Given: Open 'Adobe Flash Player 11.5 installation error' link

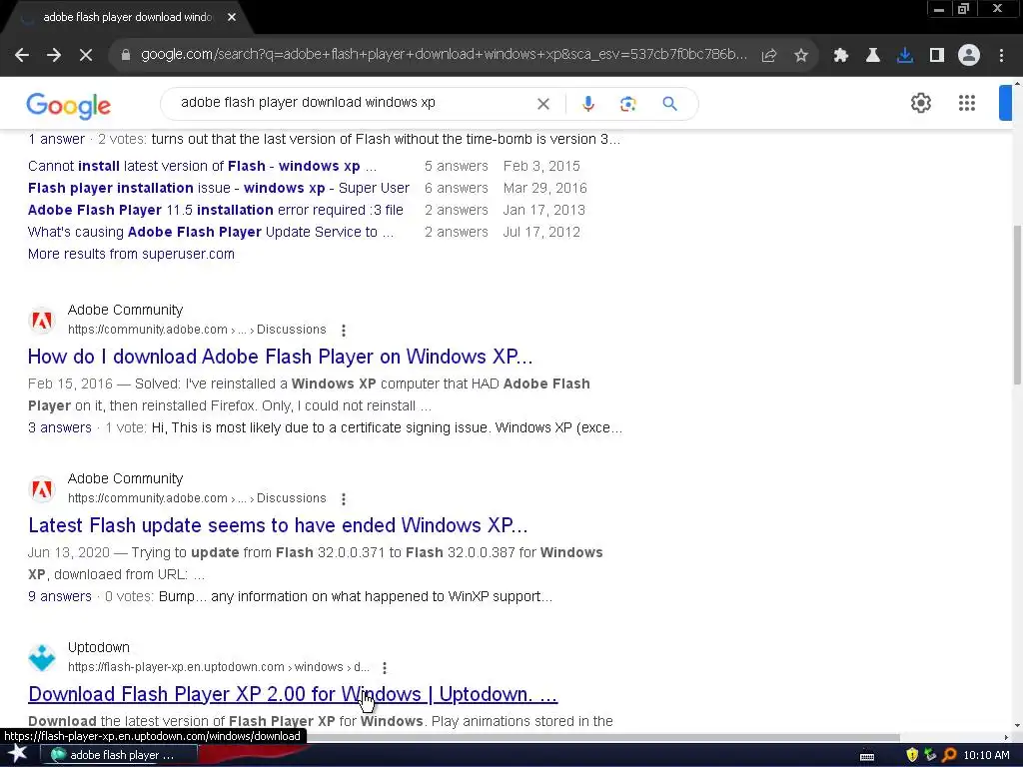Looking at the screenshot, I should 216,210.
